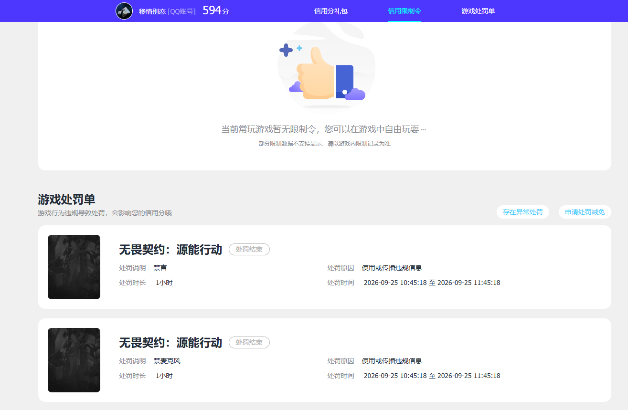The height and width of the screenshot is (410, 628).
Task: Click the 1小时 duration on 禁麦克风 card
Action: (164, 376)
